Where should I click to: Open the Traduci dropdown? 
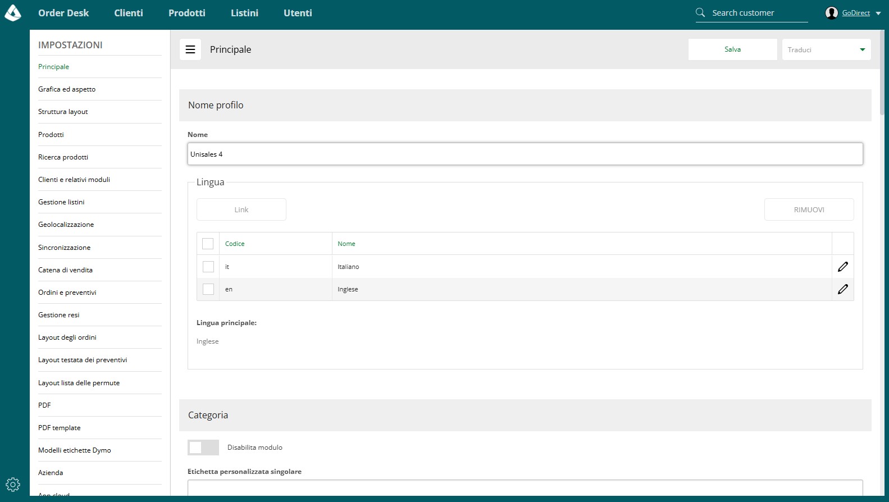pos(827,49)
